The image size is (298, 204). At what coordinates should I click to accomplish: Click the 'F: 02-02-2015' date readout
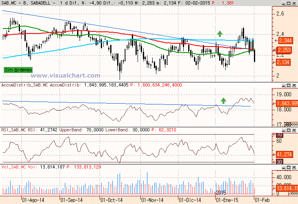194,3
